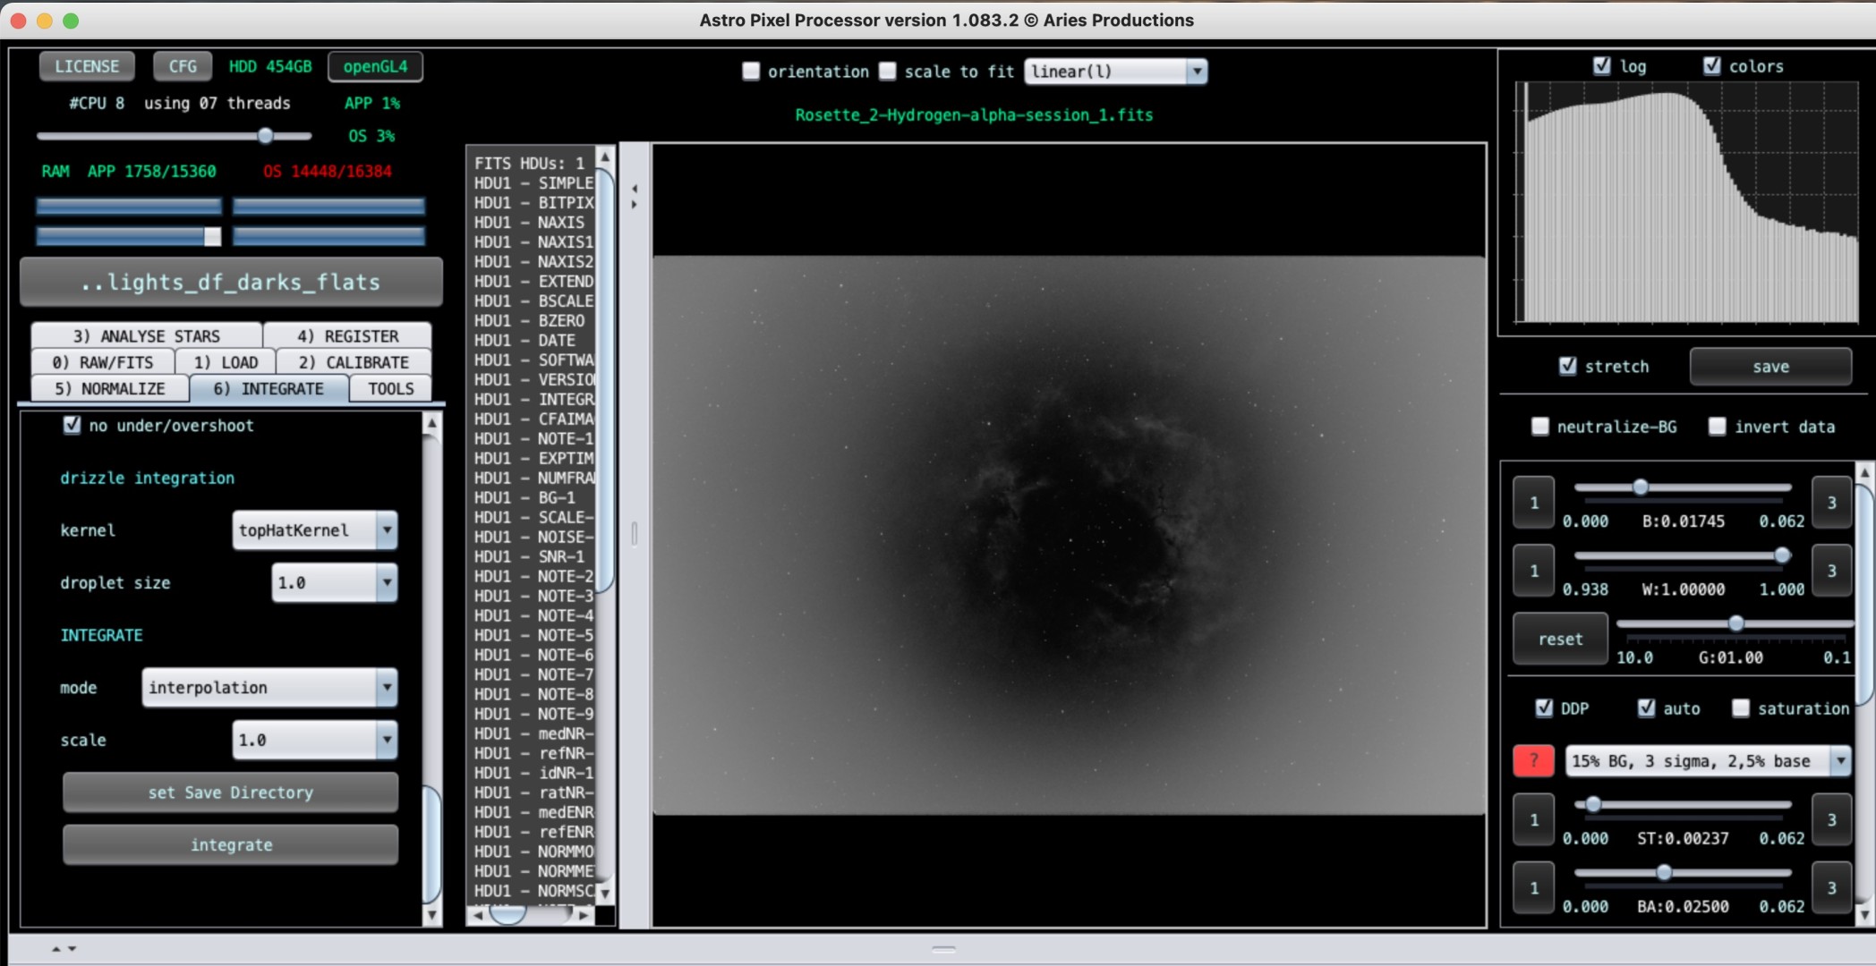Click the '1' button left of the B:0.01745 slider

click(x=1533, y=503)
